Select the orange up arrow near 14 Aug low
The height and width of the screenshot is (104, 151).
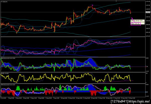pyautogui.click(x=110, y=14)
